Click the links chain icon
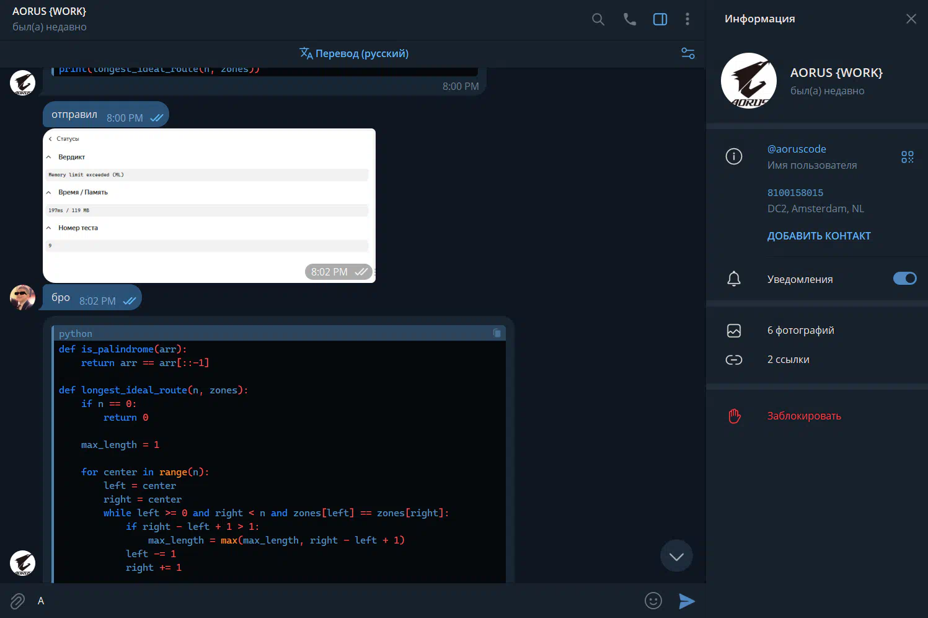Viewport: 928px width, 618px height. (734, 360)
